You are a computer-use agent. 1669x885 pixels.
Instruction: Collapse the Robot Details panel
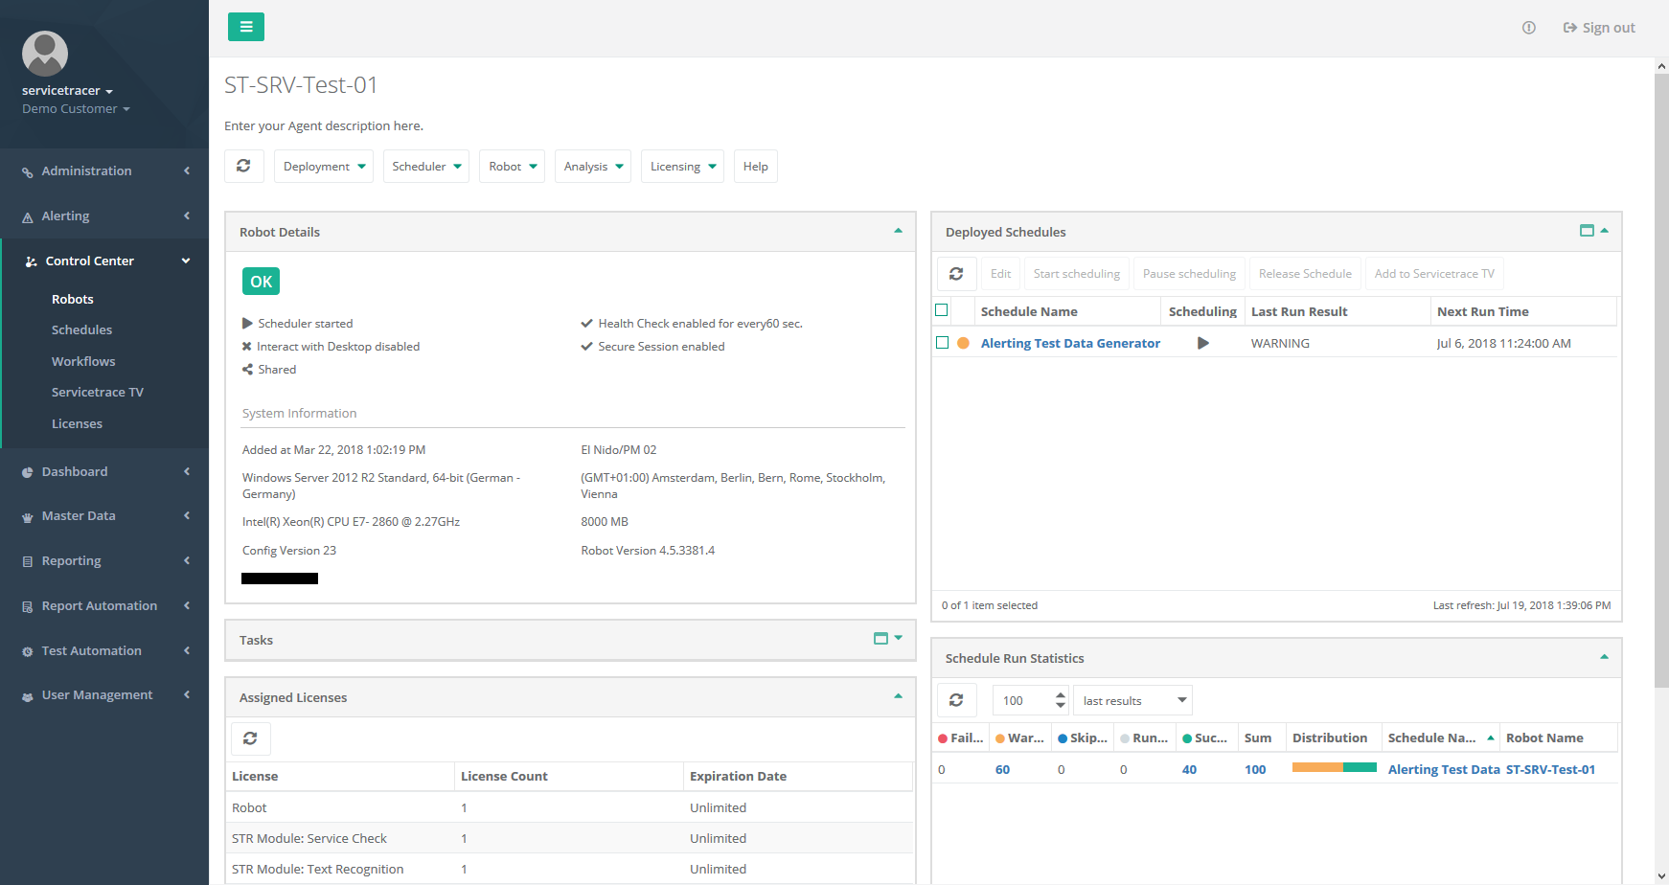click(898, 231)
